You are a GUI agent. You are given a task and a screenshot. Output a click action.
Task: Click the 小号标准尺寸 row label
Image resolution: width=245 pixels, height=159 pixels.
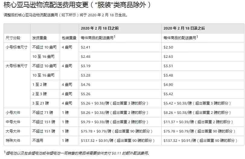coord(17,47)
